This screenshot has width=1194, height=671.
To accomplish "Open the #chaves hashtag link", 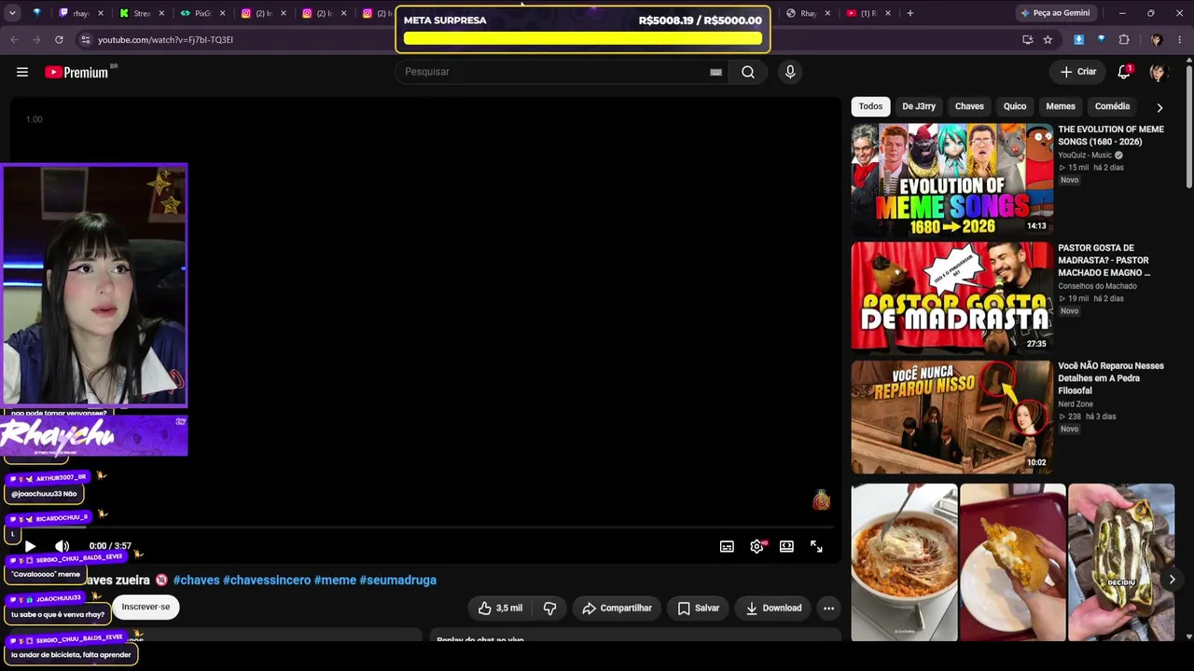I will coord(196,580).
